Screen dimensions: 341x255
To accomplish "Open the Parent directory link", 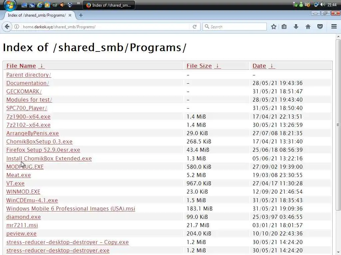I will pos(29,75).
